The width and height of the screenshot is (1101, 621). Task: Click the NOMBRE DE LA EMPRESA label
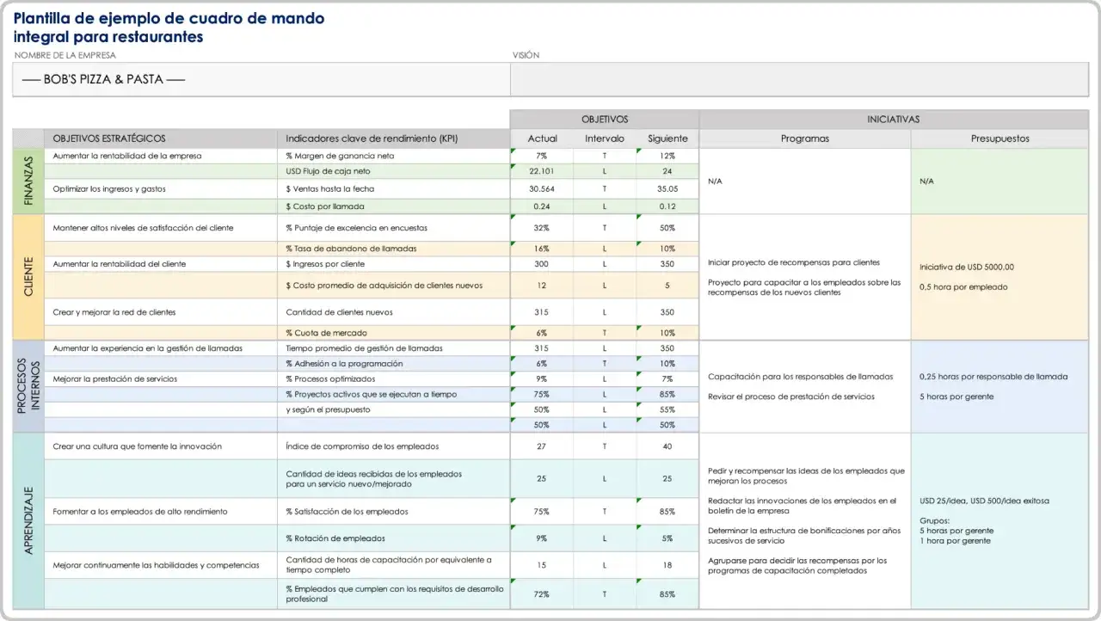65,55
